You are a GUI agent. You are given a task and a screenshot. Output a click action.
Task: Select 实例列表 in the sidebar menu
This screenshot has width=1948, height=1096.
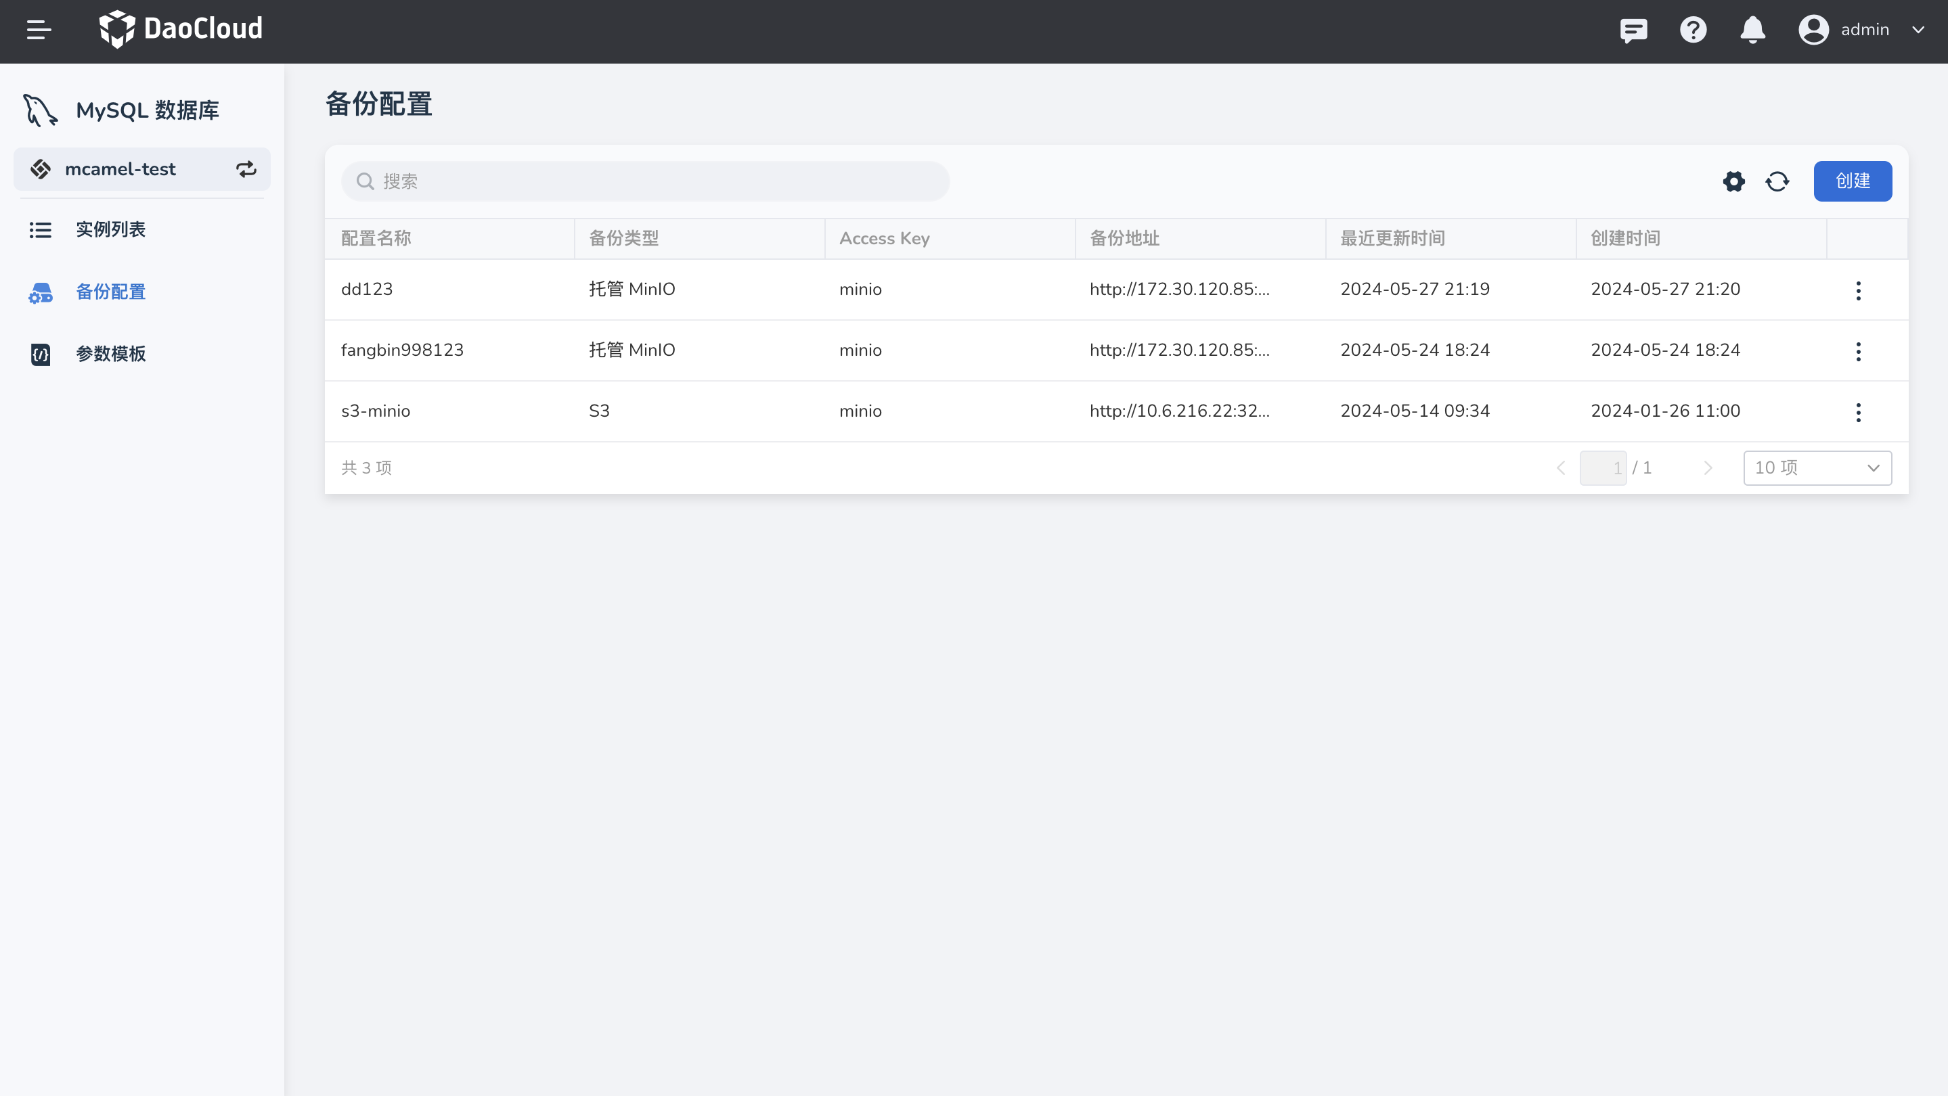pyautogui.click(x=110, y=229)
